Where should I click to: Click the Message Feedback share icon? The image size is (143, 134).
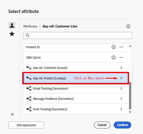(x=29, y=99)
